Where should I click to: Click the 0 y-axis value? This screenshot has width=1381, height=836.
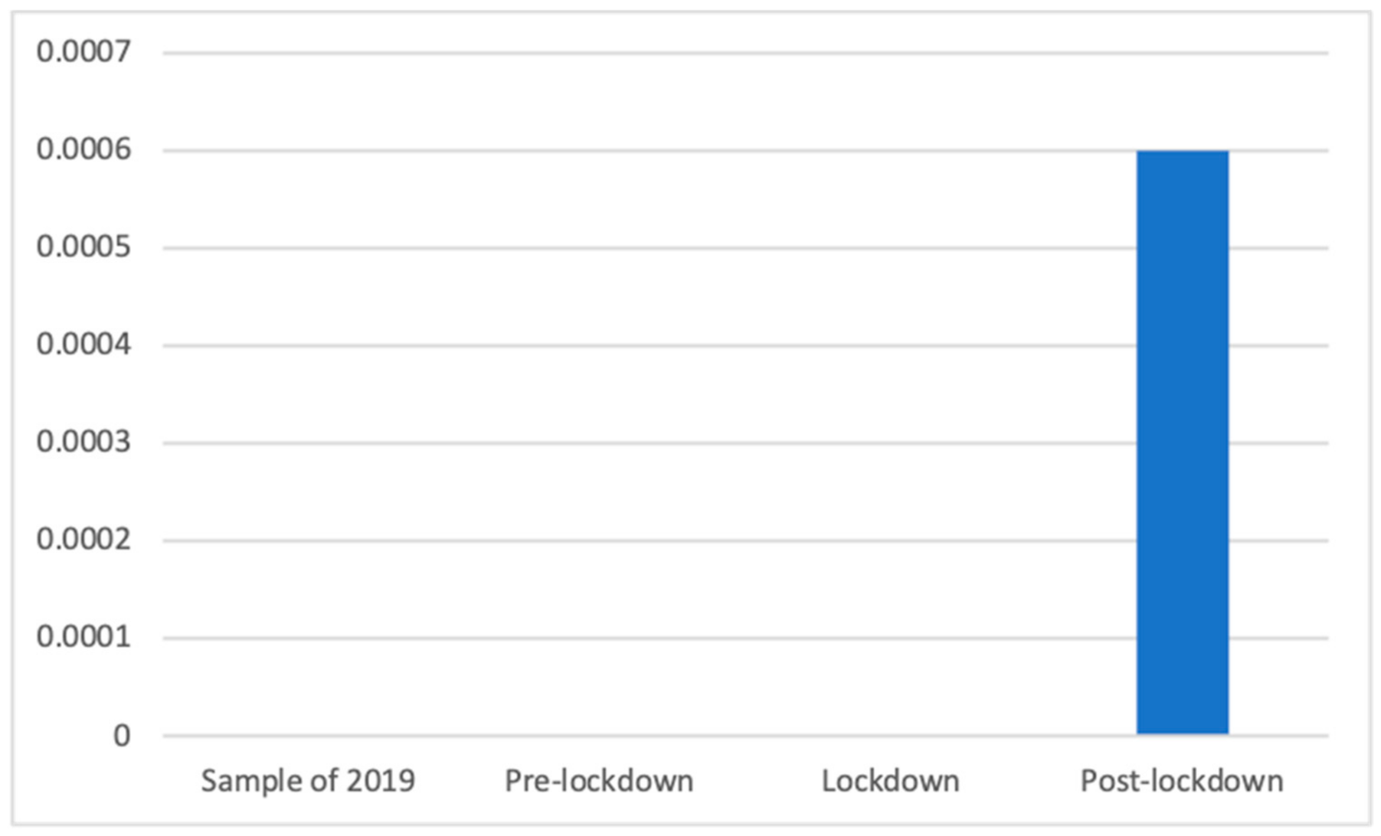point(122,736)
